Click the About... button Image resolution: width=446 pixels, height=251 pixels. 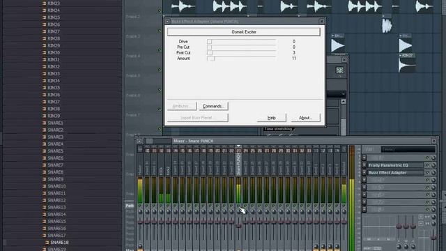point(306,118)
